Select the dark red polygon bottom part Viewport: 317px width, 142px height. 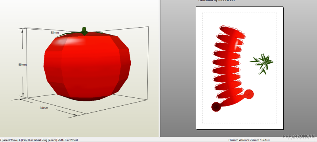point(216,107)
